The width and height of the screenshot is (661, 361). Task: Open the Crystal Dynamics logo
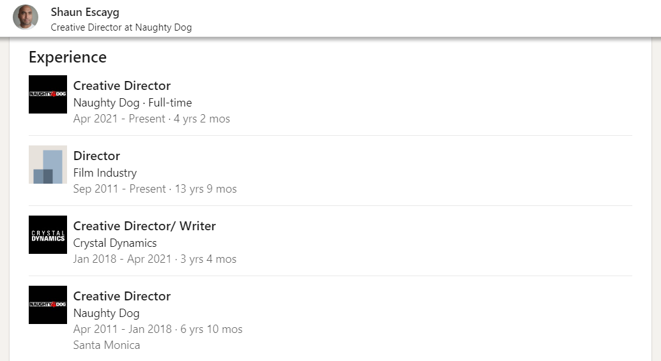tap(48, 235)
